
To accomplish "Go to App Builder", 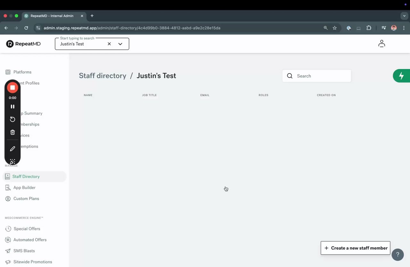I will pyautogui.click(x=24, y=188).
